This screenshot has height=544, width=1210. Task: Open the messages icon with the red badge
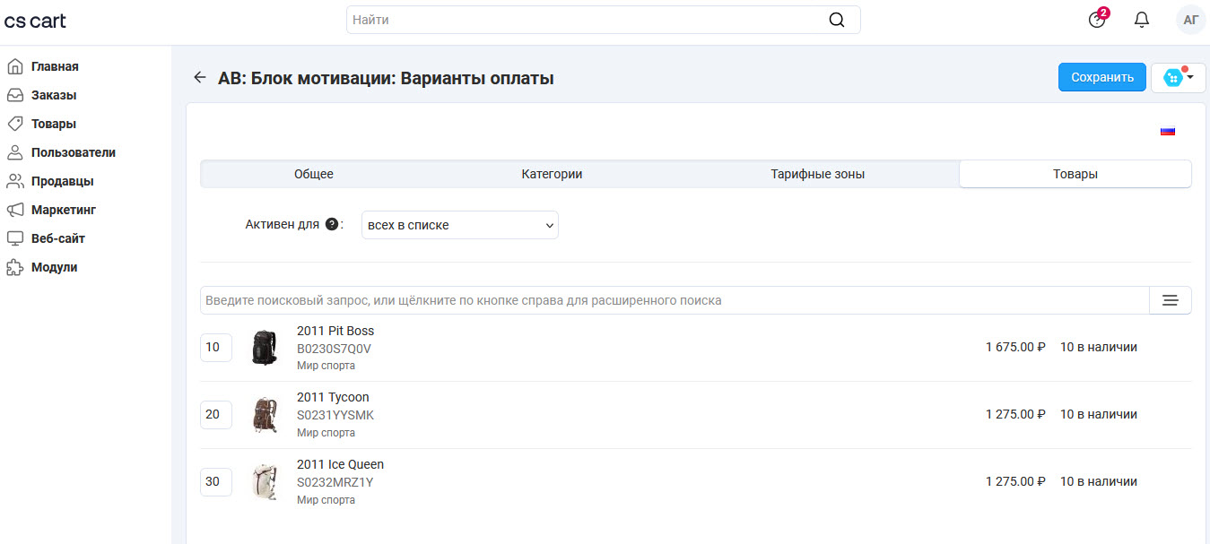pyautogui.click(x=1096, y=19)
